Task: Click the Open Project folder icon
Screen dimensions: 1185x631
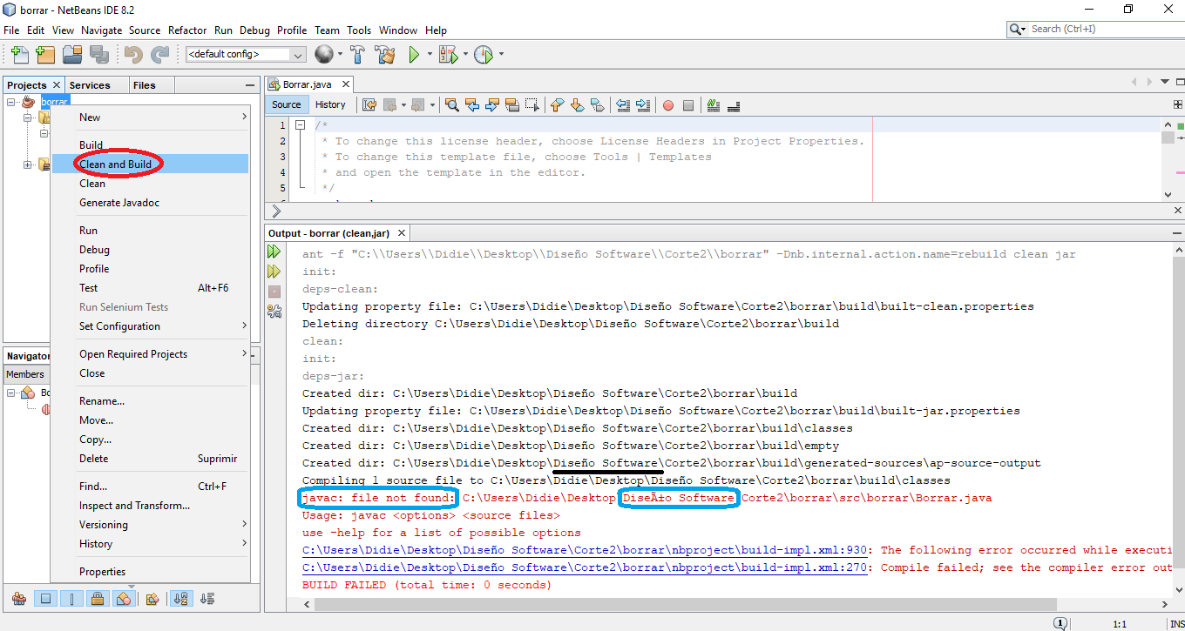Action: (x=72, y=55)
